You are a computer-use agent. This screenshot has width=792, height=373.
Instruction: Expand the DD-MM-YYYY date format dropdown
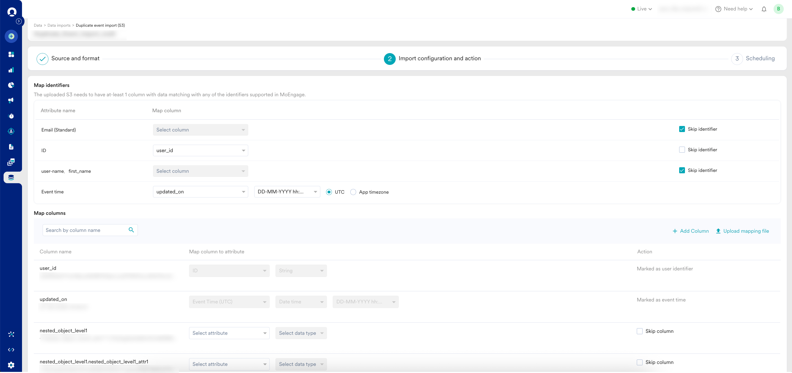[287, 192]
